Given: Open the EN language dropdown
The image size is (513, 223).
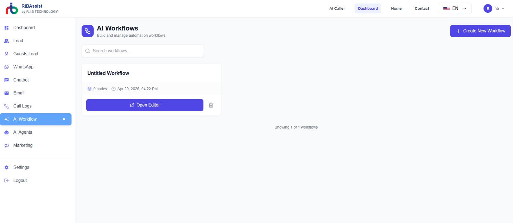Looking at the screenshot, I should point(455,8).
